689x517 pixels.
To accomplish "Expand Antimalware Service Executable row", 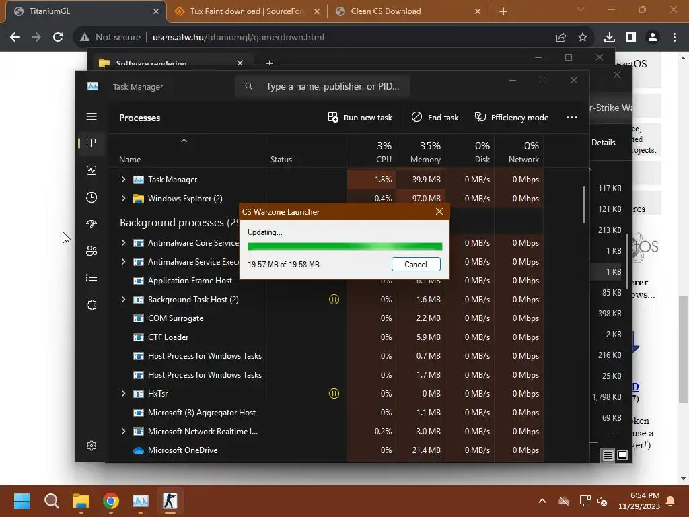I will (x=124, y=262).
